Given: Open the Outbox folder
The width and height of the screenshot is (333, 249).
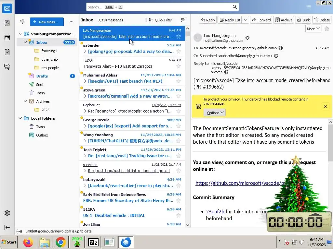Looking at the screenshot, I should click(42, 135).
